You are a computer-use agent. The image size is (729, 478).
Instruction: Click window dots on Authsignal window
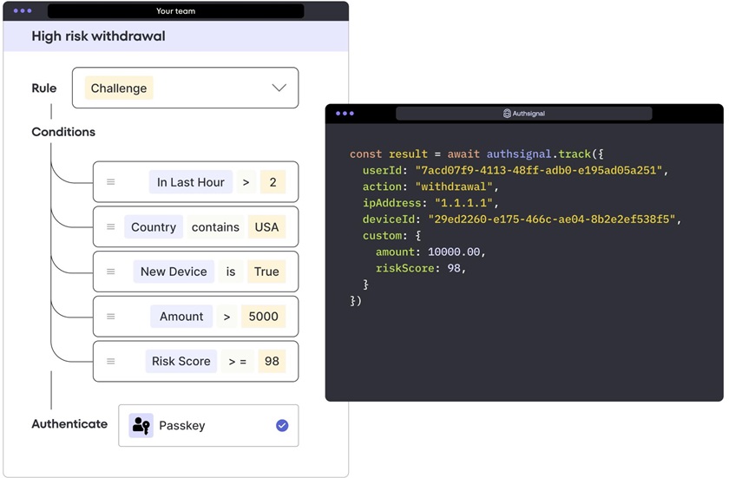pyautogui.click(x=345, y=114)
